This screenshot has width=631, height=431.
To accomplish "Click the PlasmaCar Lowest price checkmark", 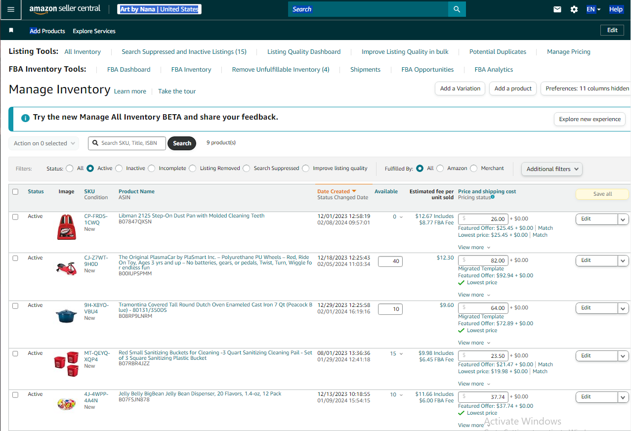I will 461,283.
